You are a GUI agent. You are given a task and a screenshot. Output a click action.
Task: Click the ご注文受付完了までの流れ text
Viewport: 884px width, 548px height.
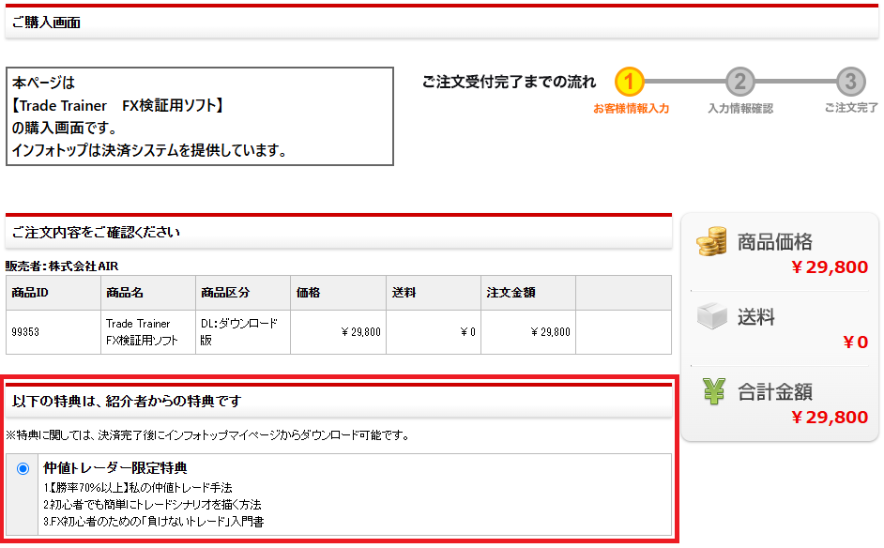click(509, 82)
